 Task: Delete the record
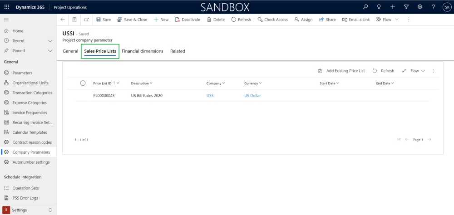tap(216, 20)
